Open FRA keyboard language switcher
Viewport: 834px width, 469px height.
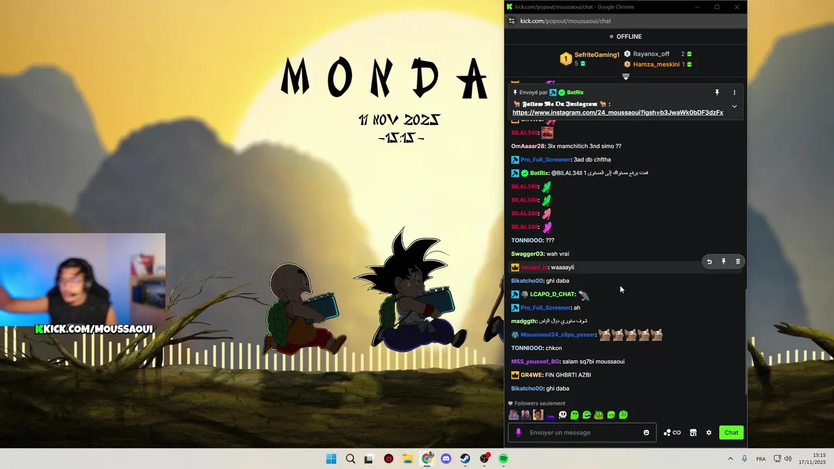[760, 459]
